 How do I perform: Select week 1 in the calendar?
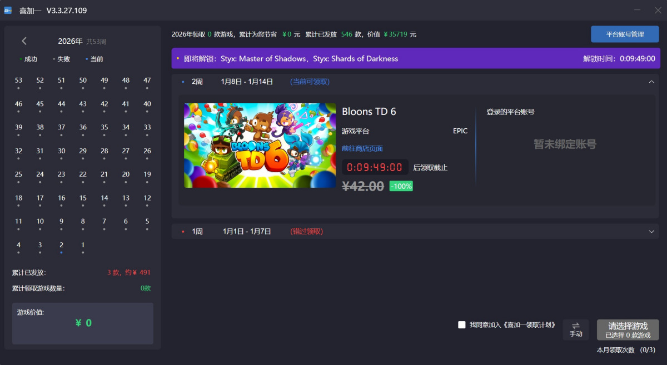pos(83,245)
